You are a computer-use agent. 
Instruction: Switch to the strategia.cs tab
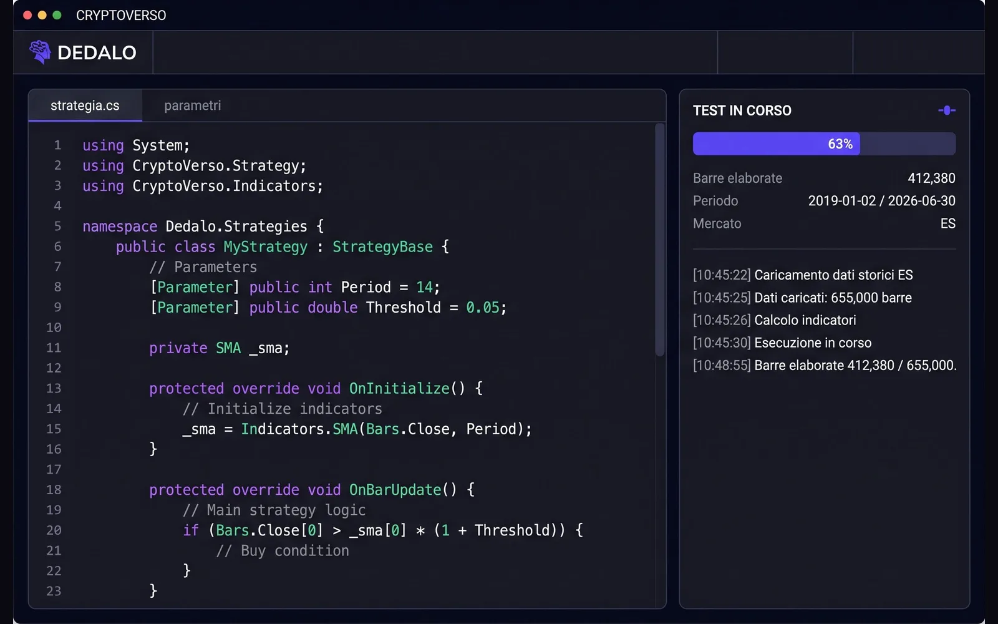85,105
